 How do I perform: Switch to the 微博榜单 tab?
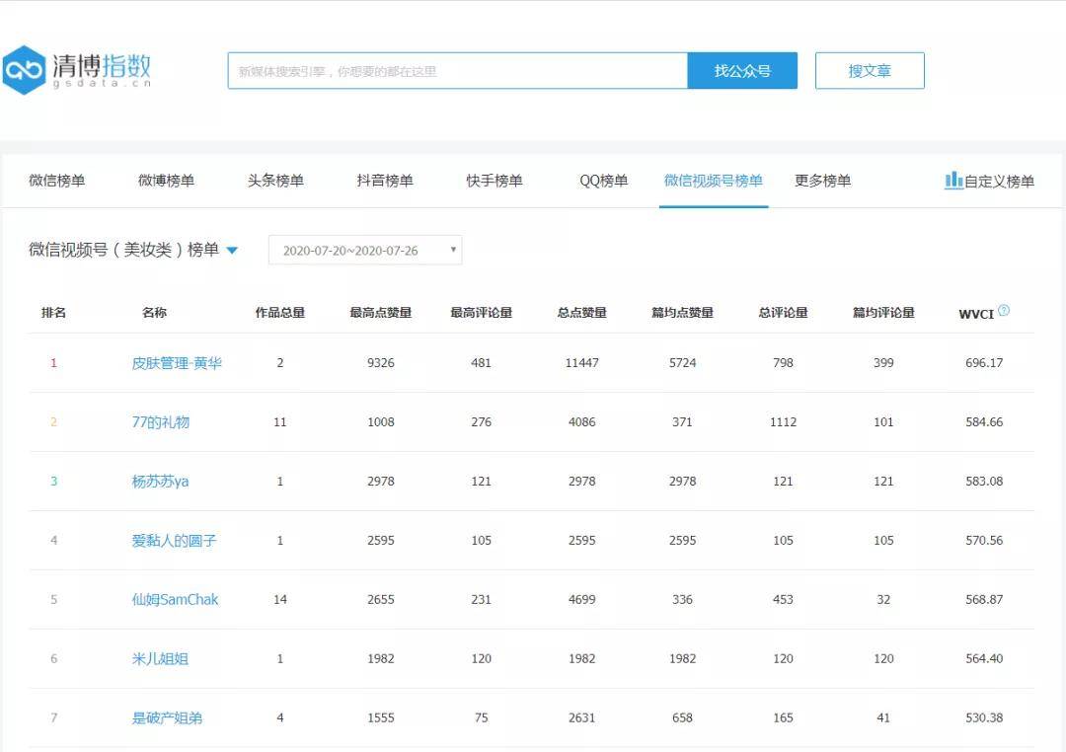tap(167, 181)
